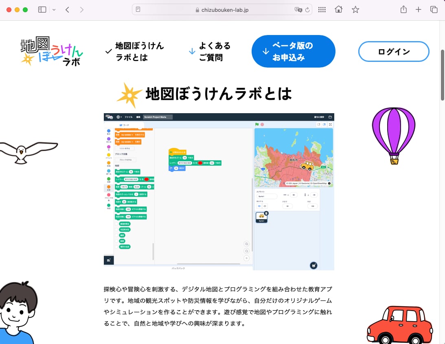Click the ログイン button

click(393, 52)
